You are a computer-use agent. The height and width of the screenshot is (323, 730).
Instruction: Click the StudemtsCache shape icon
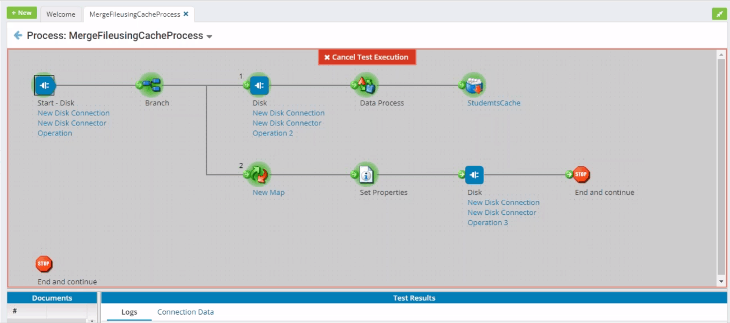tap(474, 86)
